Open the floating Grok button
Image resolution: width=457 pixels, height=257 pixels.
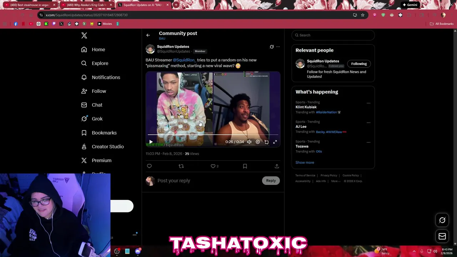[442, 220]
